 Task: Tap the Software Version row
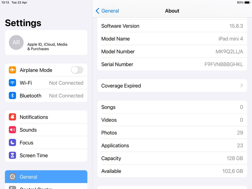(172, 26)
